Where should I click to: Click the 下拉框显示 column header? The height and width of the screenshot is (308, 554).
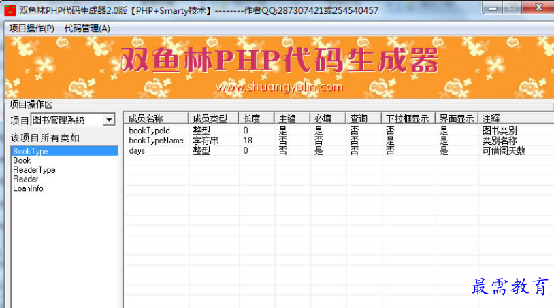pos(408,118)
